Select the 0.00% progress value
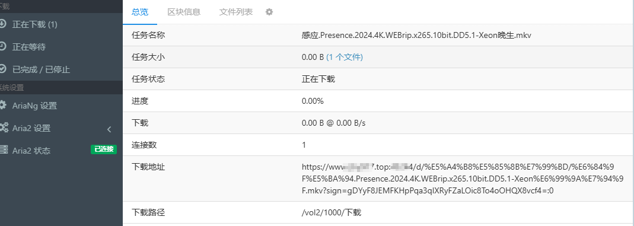Screen dimensions: 634x226 tap(313, 101)
